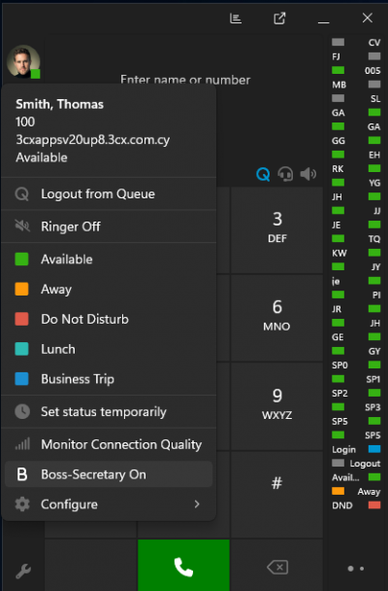This screenshot has height=591, width=388.
Task: Open Set status temporarily
Action: pyautogui.click(x=109, y=411)
